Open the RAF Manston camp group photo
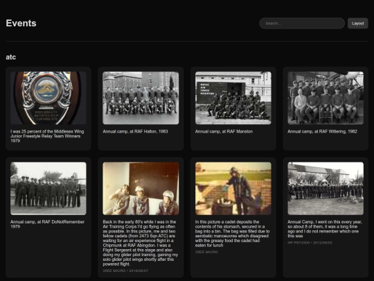 point(233,98)
